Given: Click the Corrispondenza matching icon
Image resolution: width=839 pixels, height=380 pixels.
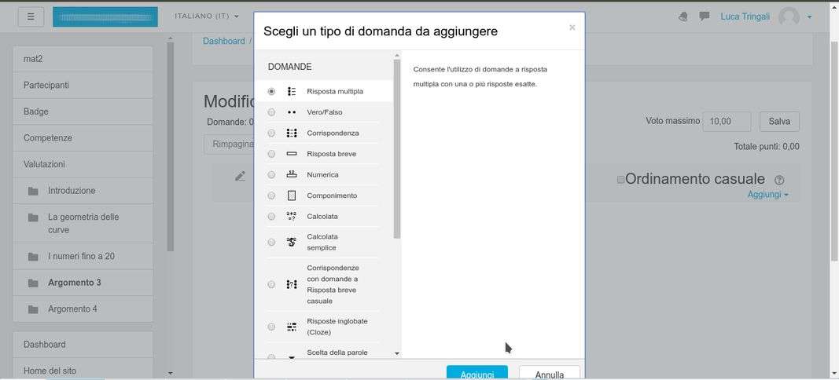Looking at the screenshot, I should pos(292,133).
